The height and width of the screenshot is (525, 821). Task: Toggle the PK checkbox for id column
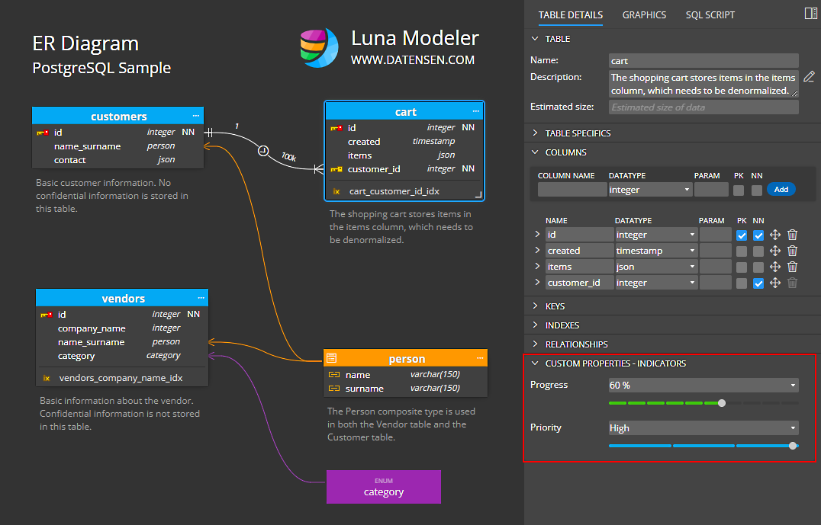pyautogui.click(x=741, y=235)
